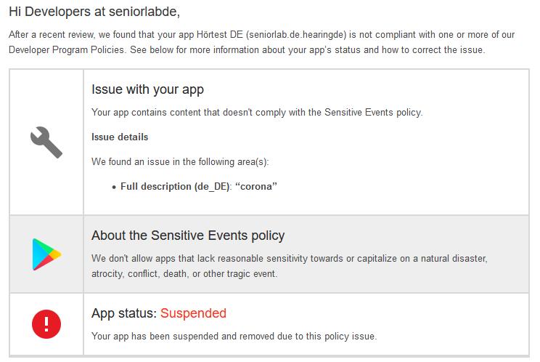Click "About the Sensitive Events policy" heading
Screen dimensions: 540x362
[188, 236]
